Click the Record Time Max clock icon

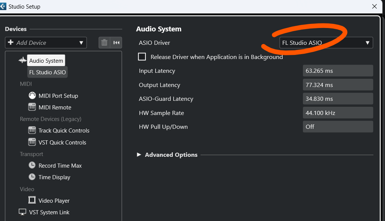[x=32, y=165]
